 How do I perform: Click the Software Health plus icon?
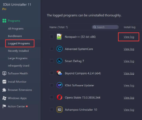4,73
